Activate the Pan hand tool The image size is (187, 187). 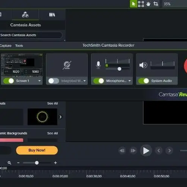tap(148, 4)
